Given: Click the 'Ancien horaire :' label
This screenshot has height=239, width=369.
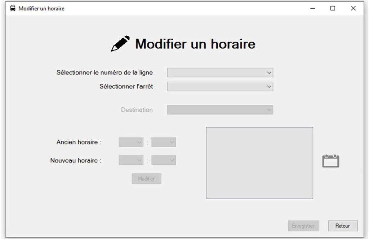Looking at the screenshot, I should pos(79,142).
